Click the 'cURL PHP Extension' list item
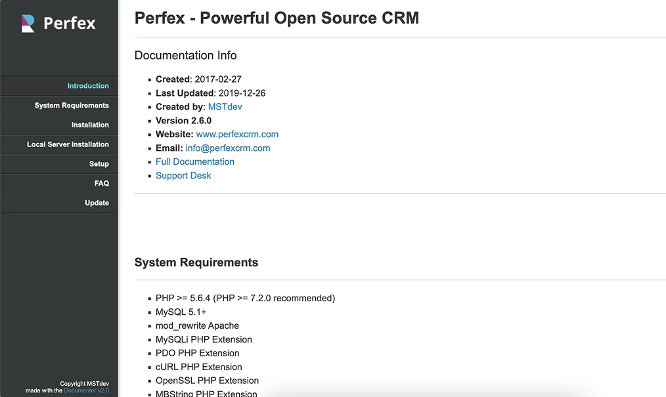666x397 pixels. tap(198, 367)
